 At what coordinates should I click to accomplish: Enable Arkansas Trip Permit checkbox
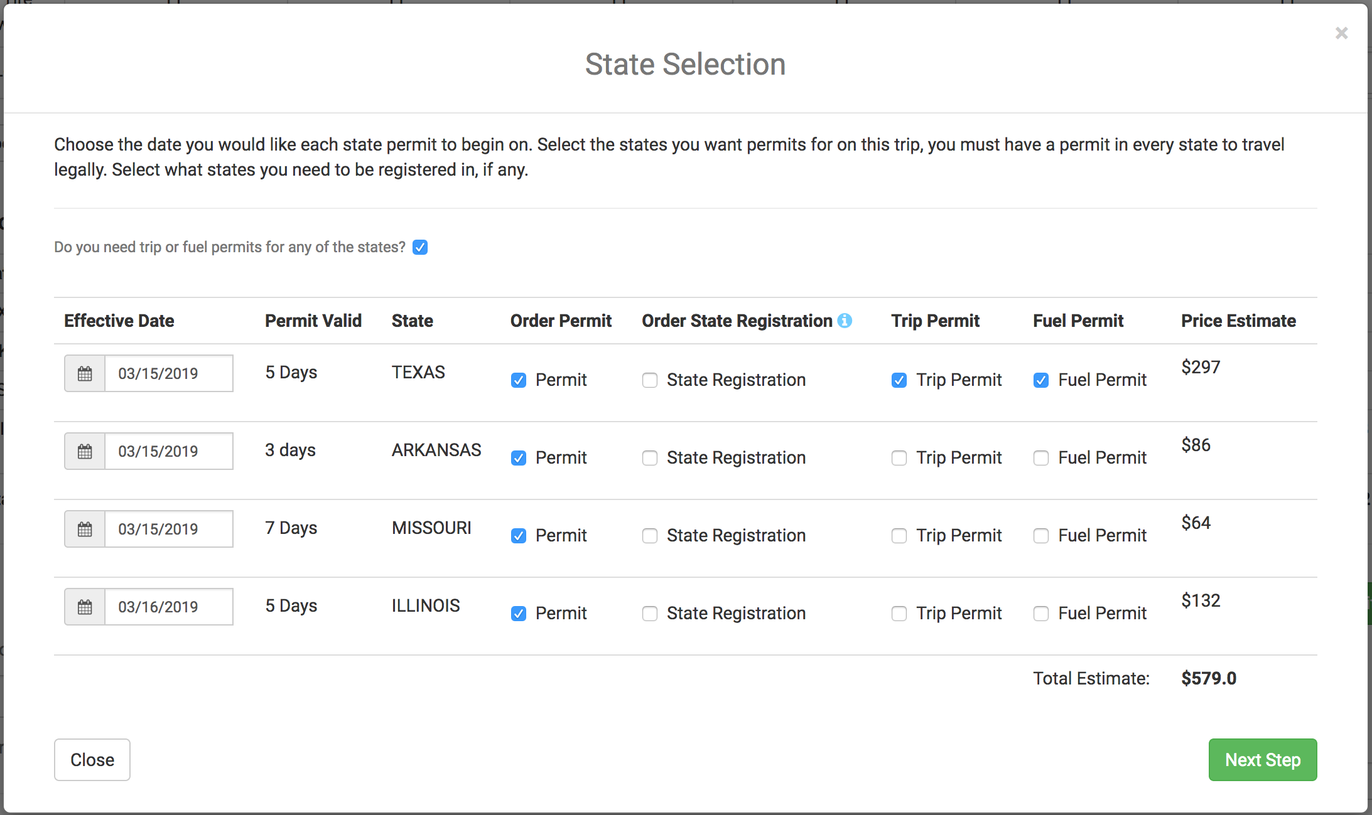(x=897, y=457)
